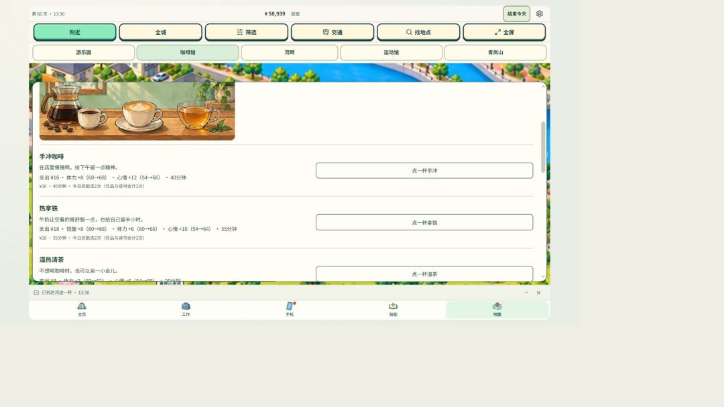Screen dimensions: 724x407
Task: Click the 已到达河边一杯 · 13:30 notification text
Action: point(66,293)
